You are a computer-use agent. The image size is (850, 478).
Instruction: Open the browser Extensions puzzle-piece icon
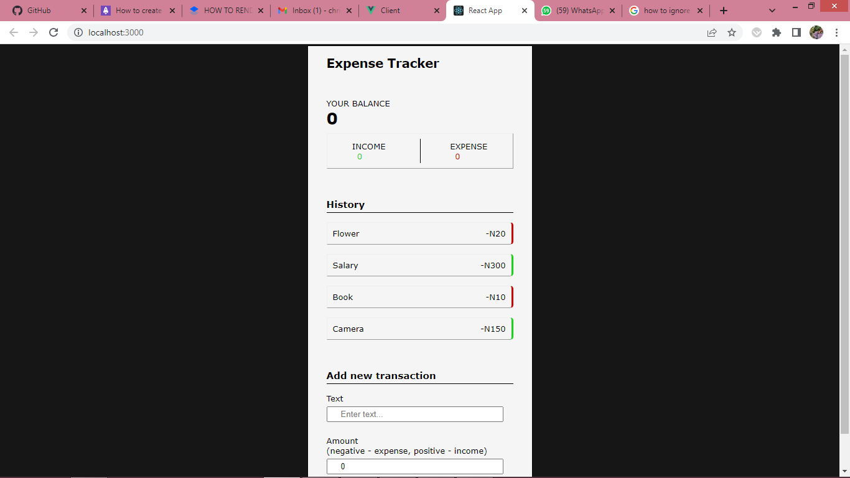(777, 32)
